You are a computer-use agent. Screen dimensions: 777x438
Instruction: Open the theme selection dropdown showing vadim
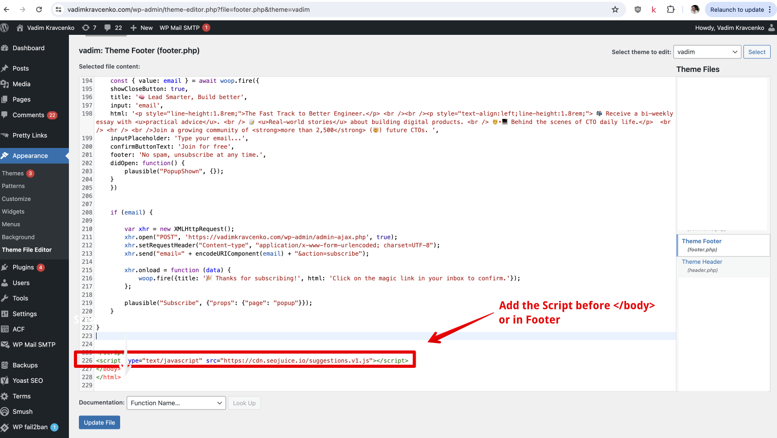pos(707,52)
